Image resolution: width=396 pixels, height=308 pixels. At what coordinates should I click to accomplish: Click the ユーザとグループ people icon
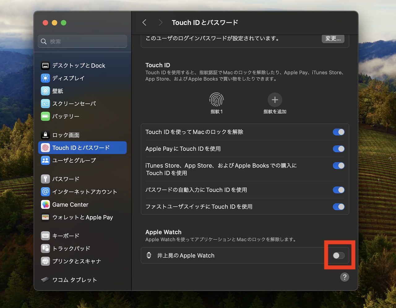(x=45, y=160)
